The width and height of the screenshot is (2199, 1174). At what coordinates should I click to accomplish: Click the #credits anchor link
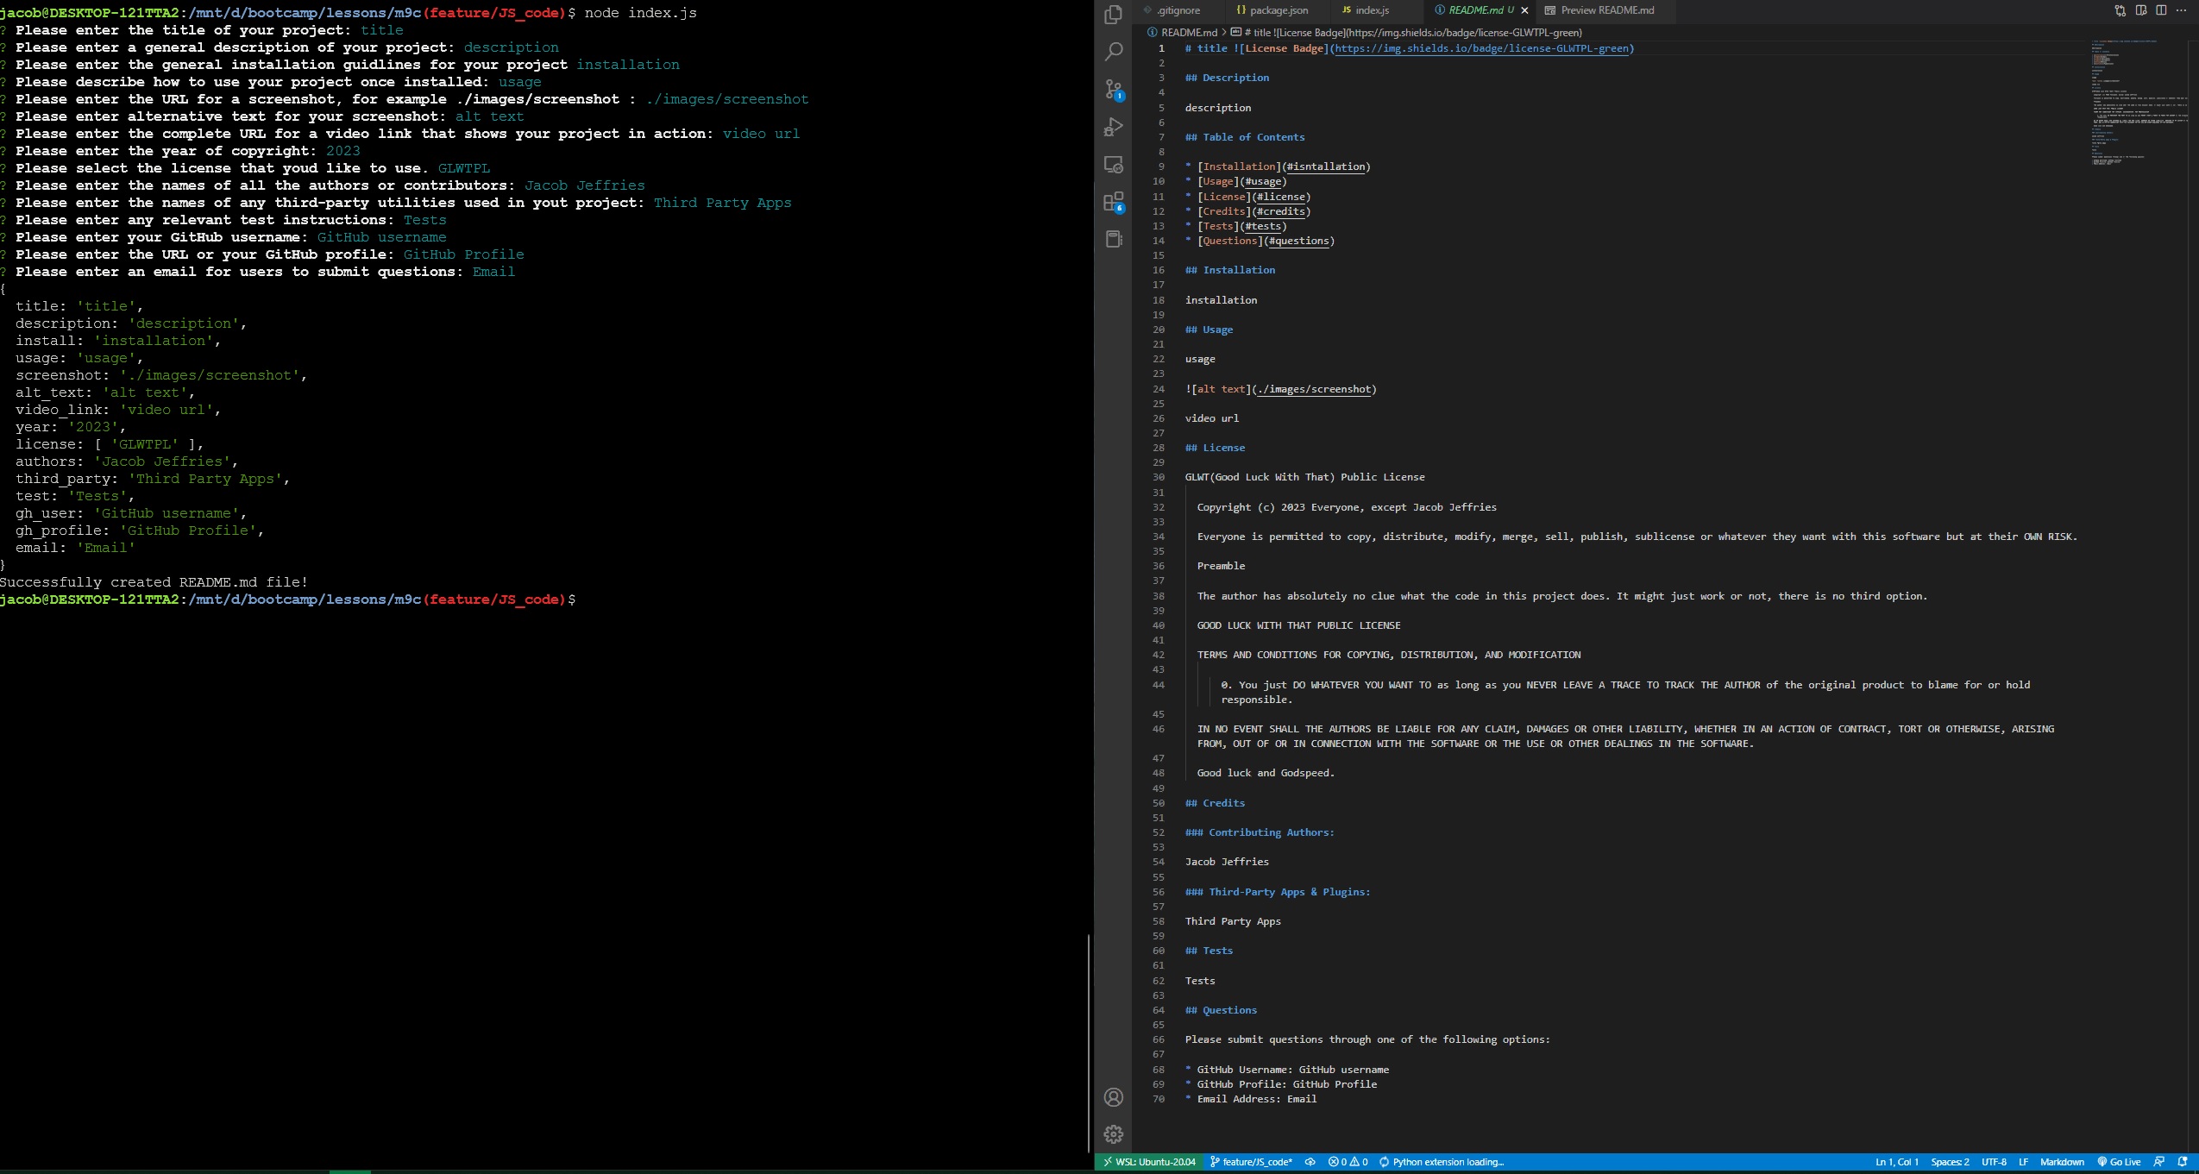(x=1281, y=211)
